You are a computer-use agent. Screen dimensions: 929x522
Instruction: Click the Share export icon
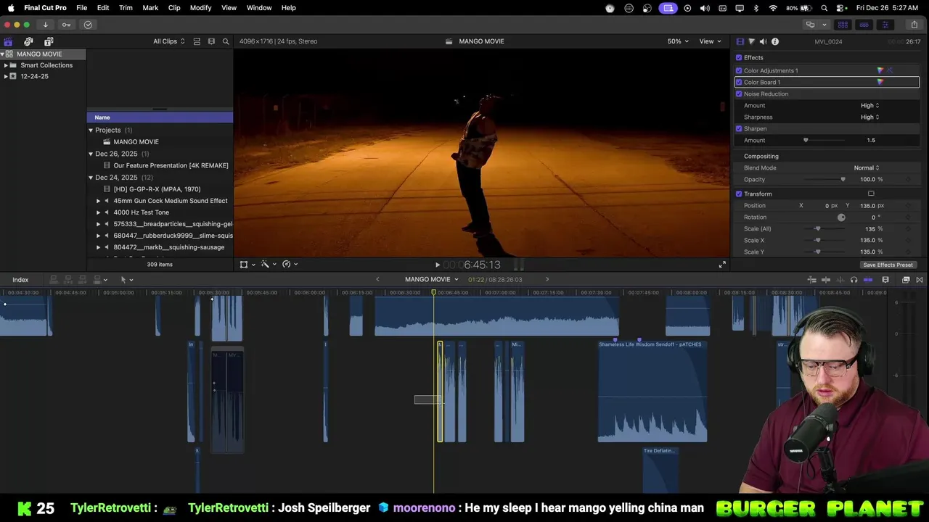(x=914, y=25)
